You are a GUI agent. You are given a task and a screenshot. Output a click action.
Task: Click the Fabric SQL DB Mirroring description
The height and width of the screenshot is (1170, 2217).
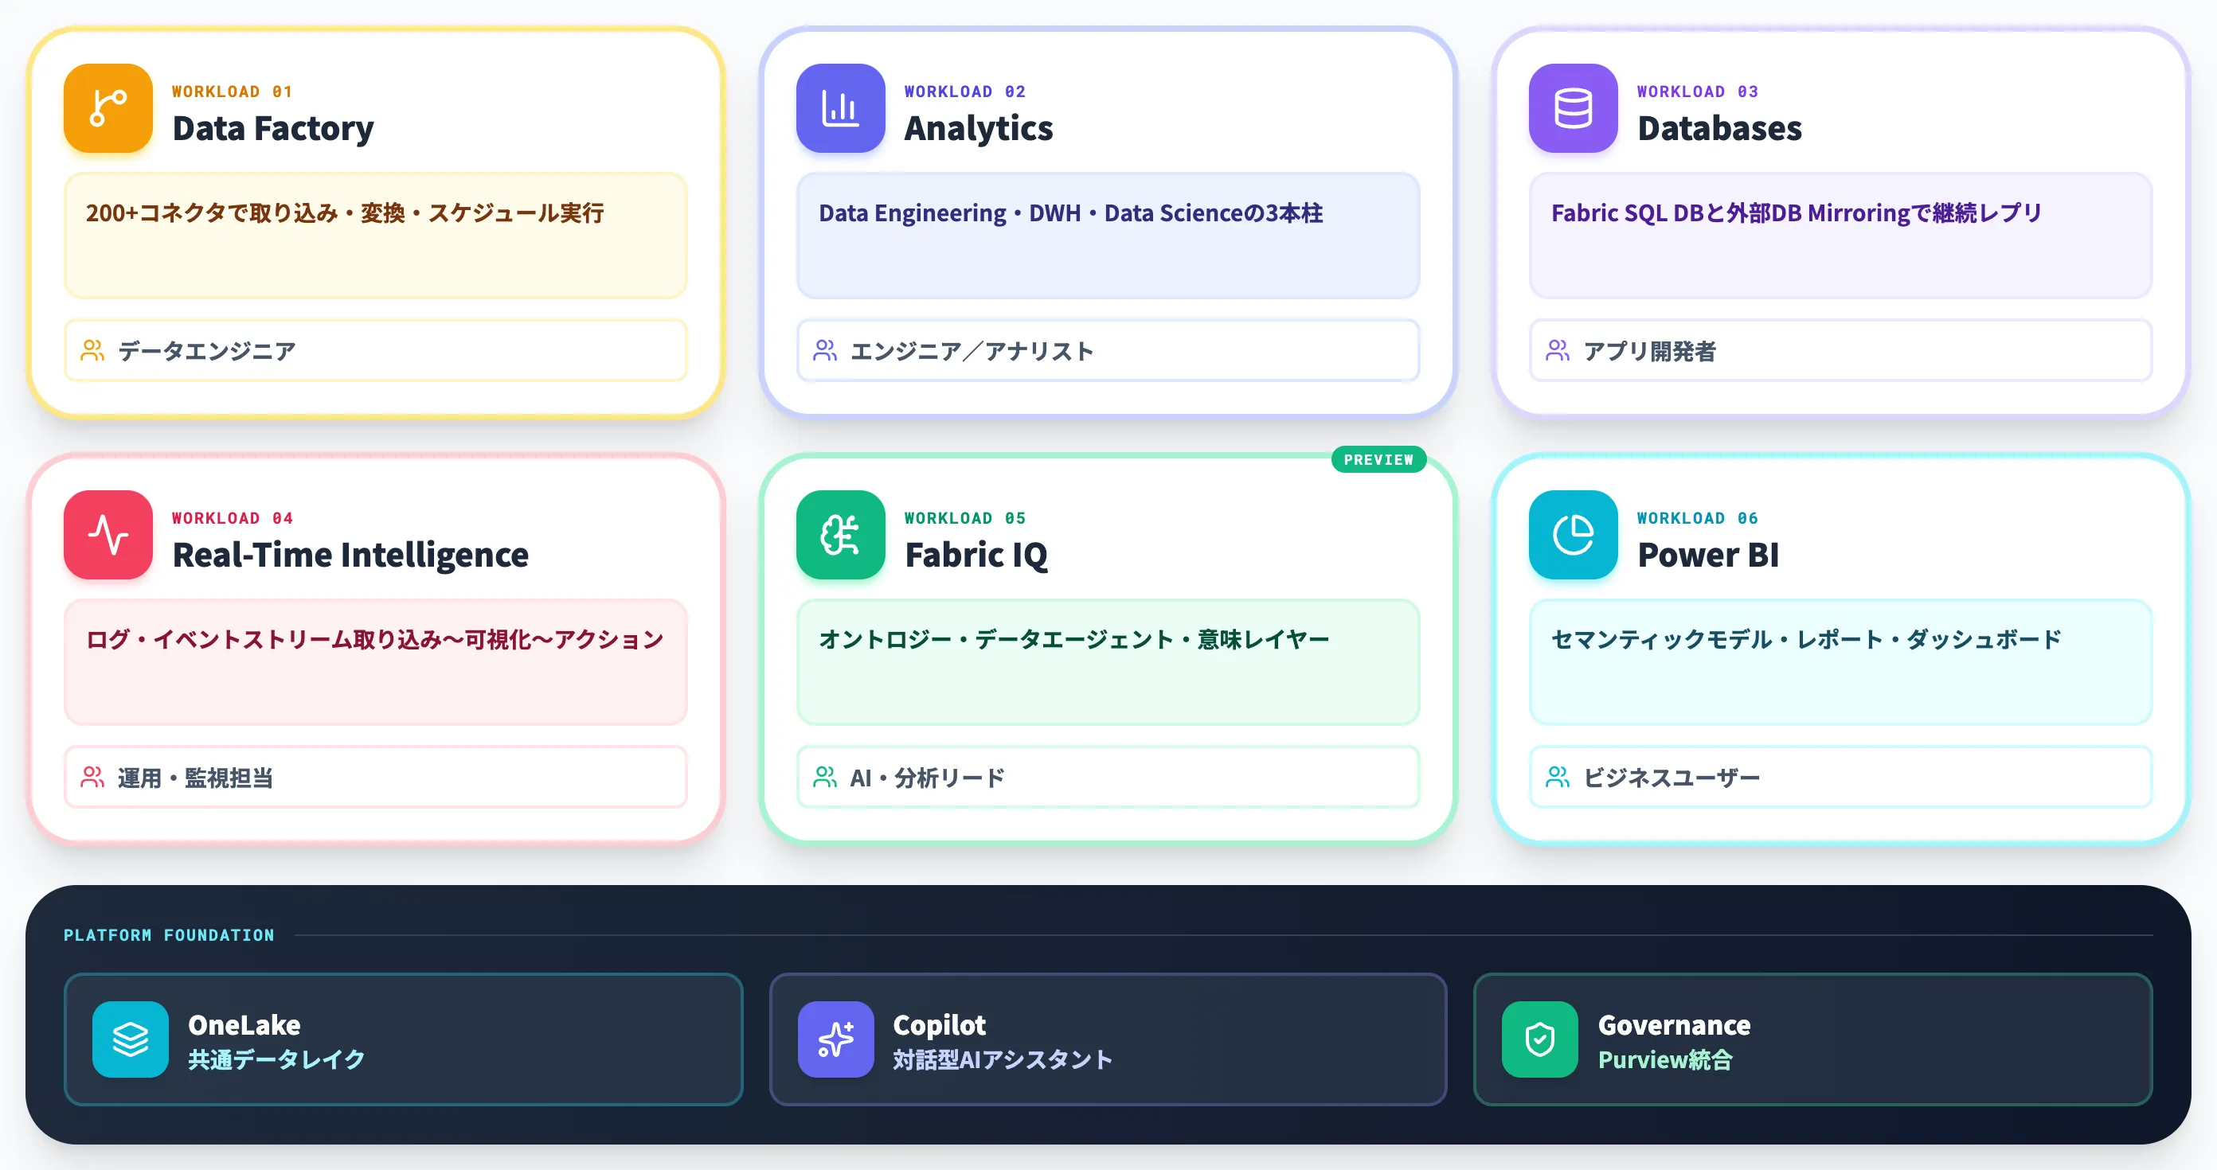(x=1840, y=236)
